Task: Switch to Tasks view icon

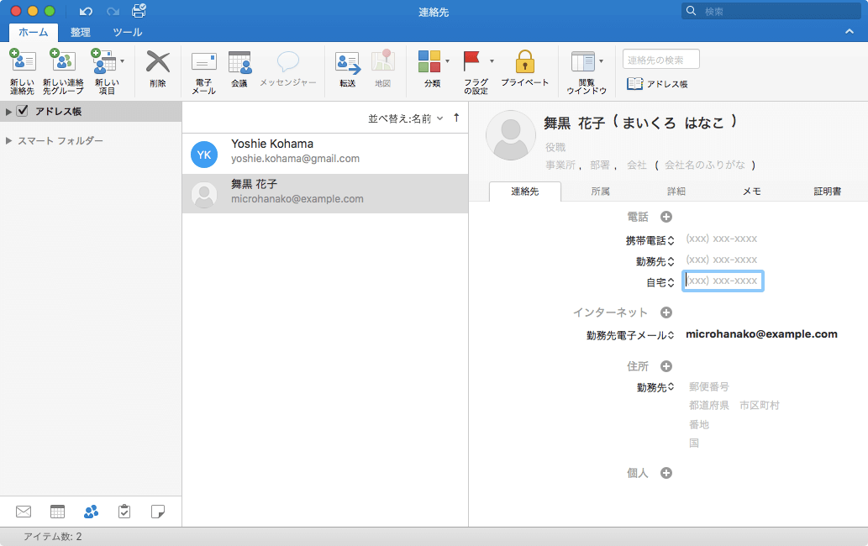Action: point(124,512)
